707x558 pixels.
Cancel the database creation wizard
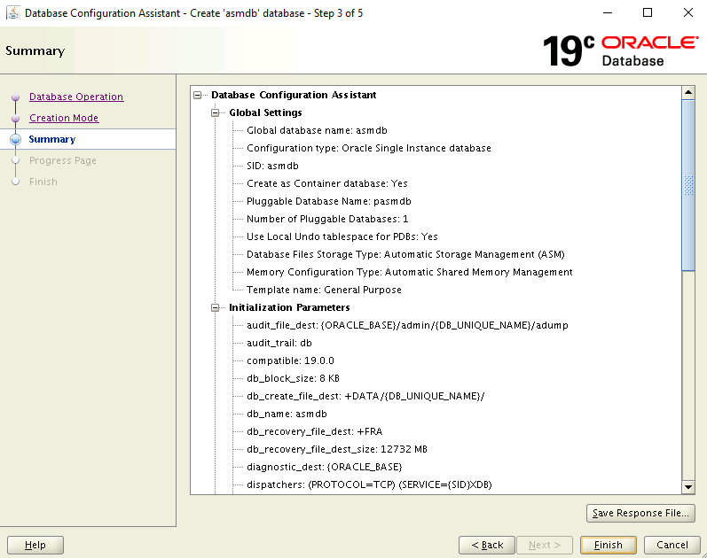click(x=672, y=545)
